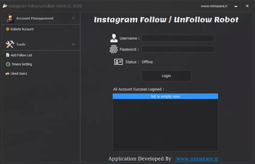The image size is (255, 164).
Task: Click the ID card icon beside Status
Action: click(118, 62)
